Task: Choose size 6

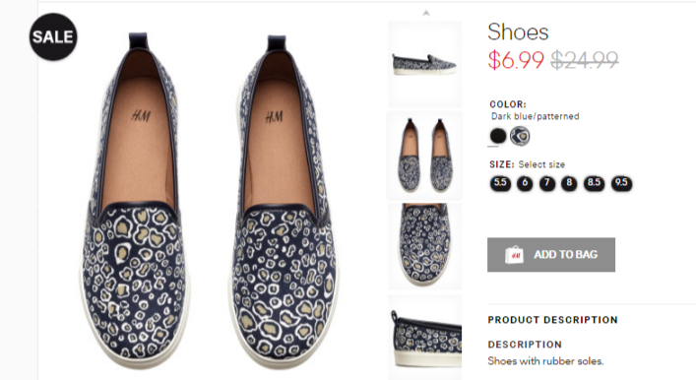Action: (x=525, y=183)
